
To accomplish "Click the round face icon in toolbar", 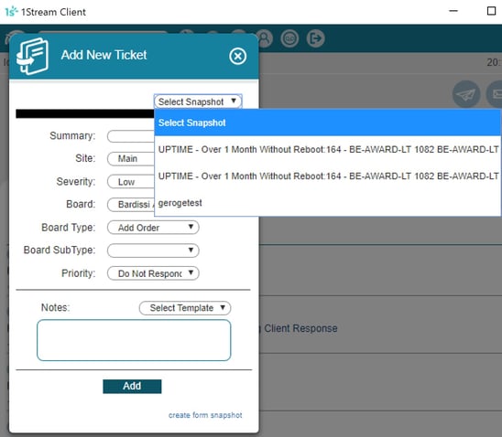I will (289, 38).
